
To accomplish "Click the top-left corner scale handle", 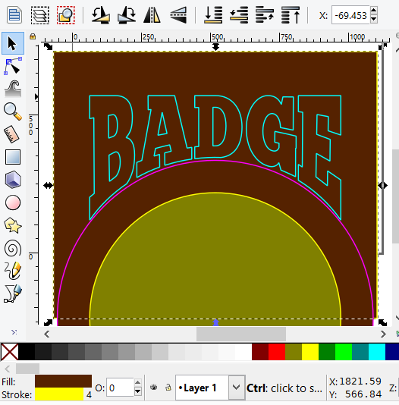I will 48,47.
